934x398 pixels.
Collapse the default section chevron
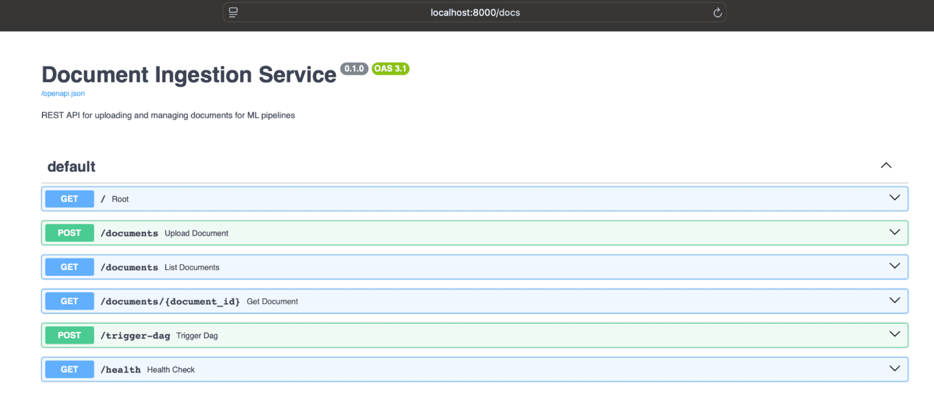886,165
